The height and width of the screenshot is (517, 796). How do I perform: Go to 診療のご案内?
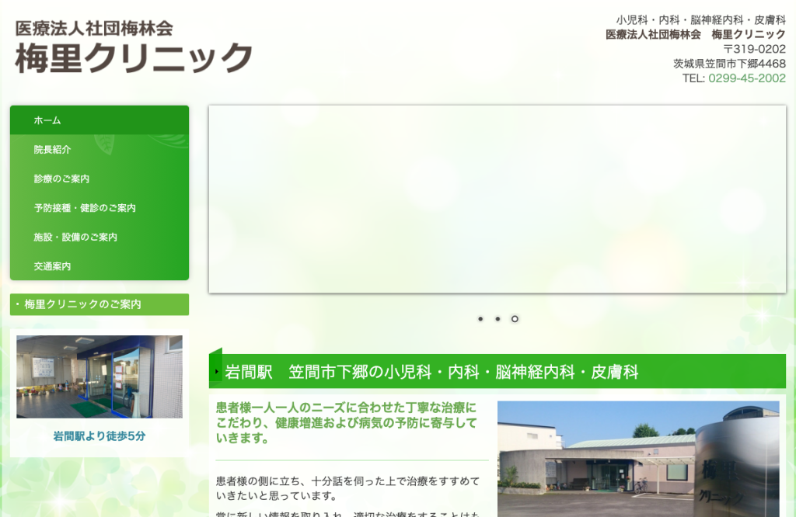click(99, 179)
